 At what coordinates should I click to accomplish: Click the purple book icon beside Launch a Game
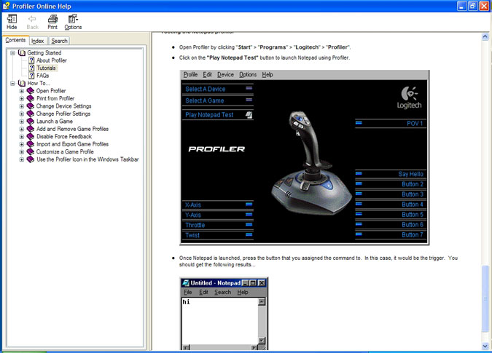click(x=31, y=122)
